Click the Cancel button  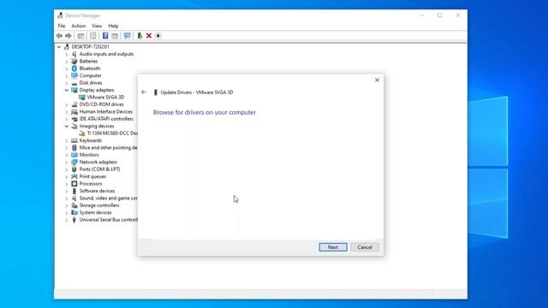pos(365,247)
